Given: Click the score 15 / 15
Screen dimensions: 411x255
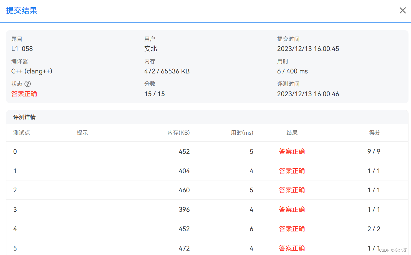Looking at the screenshot, I should [155, 94].
